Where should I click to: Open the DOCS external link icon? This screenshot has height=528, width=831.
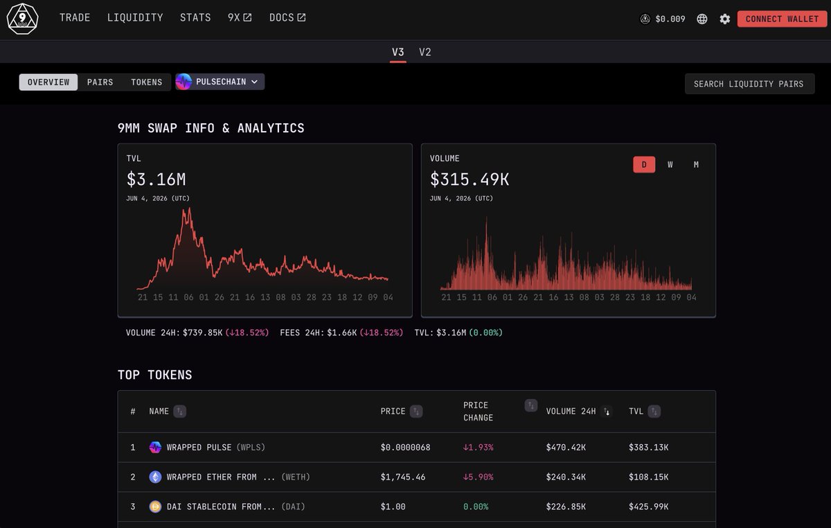(x=301, y=17)
